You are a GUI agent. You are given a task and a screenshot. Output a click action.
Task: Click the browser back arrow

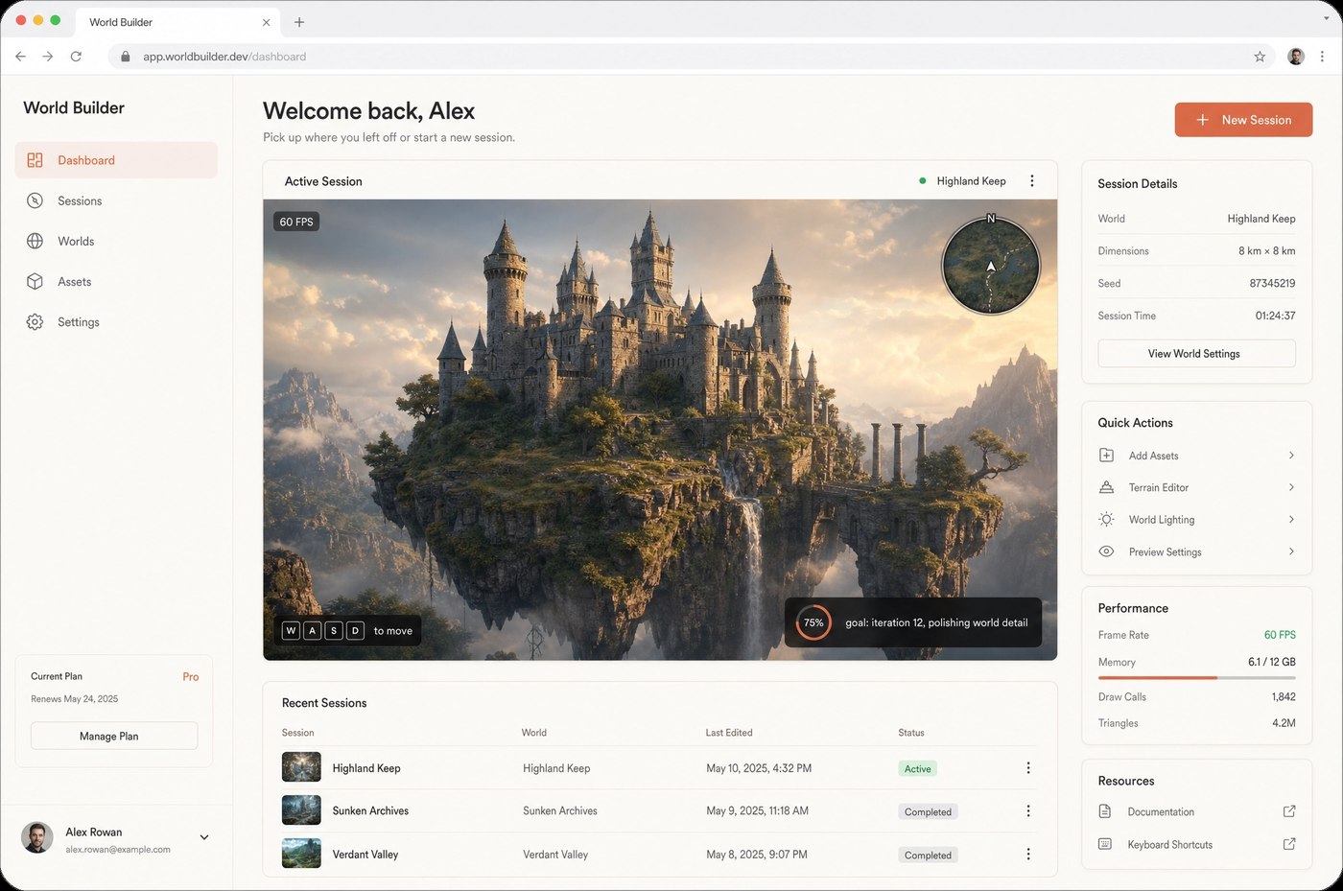click(20, 57)
